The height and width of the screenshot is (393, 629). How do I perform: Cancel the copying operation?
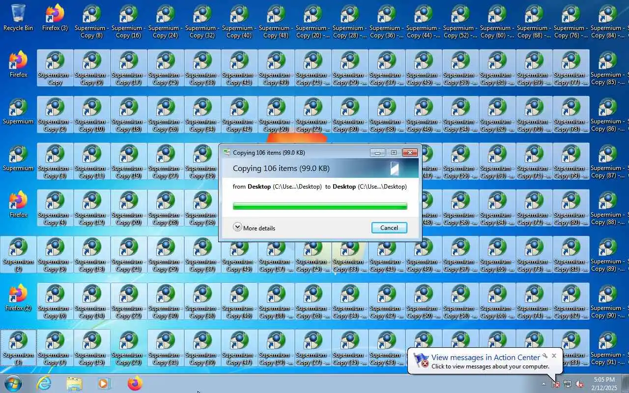point(389,227)
